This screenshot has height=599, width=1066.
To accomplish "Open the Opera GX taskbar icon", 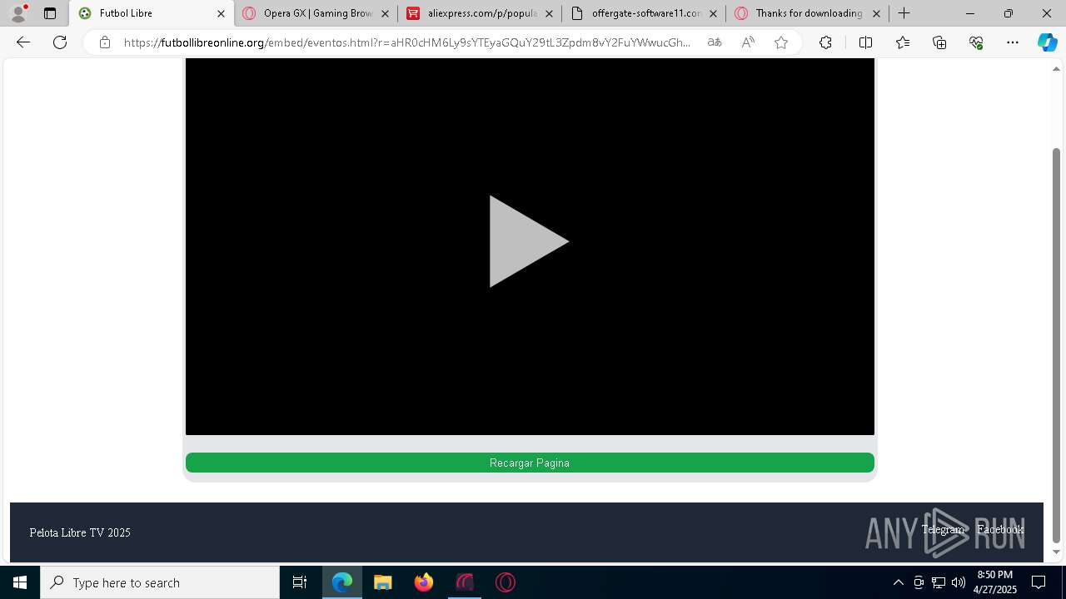I will pyautogui.click(x=465, y=582).
